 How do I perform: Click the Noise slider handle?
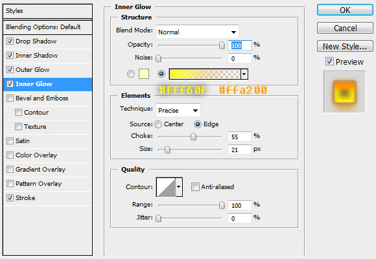[x=158, y=58]
